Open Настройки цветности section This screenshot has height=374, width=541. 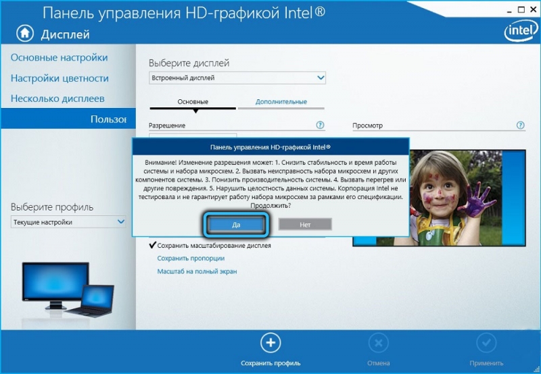point(60,78)
